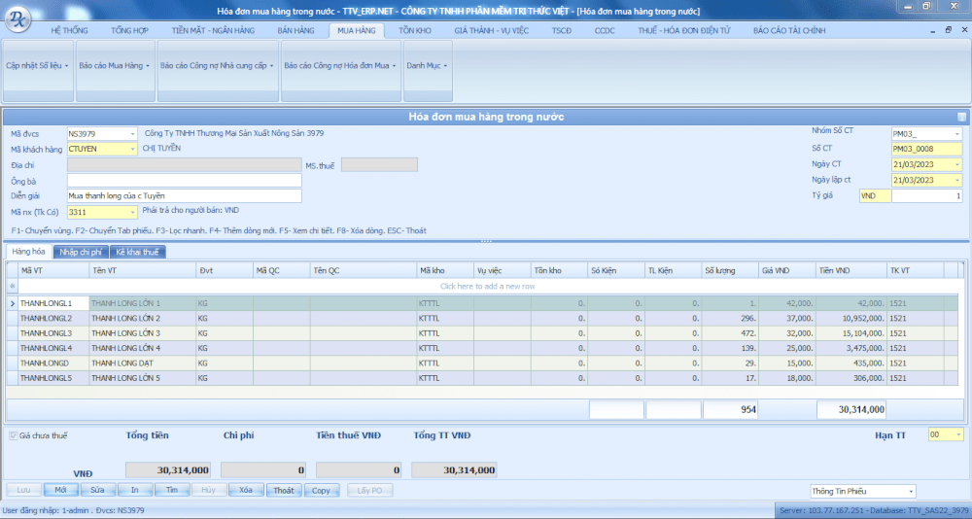This screenshot has height=519, width=972.
Task: Click the Diễn giải text field
Action: point(184,196)
